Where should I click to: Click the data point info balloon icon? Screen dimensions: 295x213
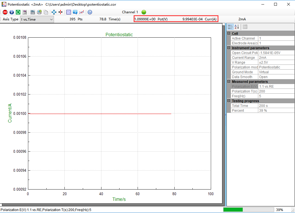coord(75,12)
